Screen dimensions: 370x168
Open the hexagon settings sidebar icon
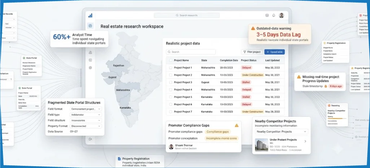point(91,68)
